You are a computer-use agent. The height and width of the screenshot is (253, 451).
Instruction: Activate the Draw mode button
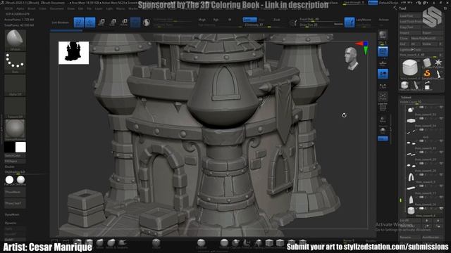90,22
